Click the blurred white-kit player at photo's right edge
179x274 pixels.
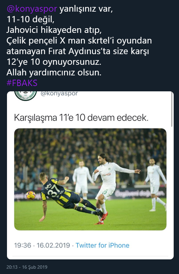[x=155, y=185]
